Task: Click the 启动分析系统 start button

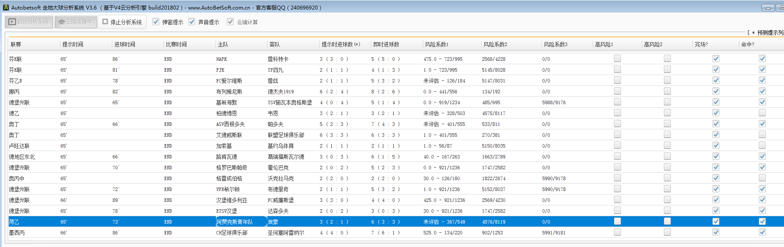Action: [29, 22]
